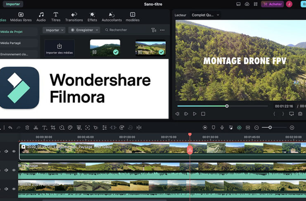This screenshot has width=306, height=201.
Task: Play the next frame button
Action: 186,114
